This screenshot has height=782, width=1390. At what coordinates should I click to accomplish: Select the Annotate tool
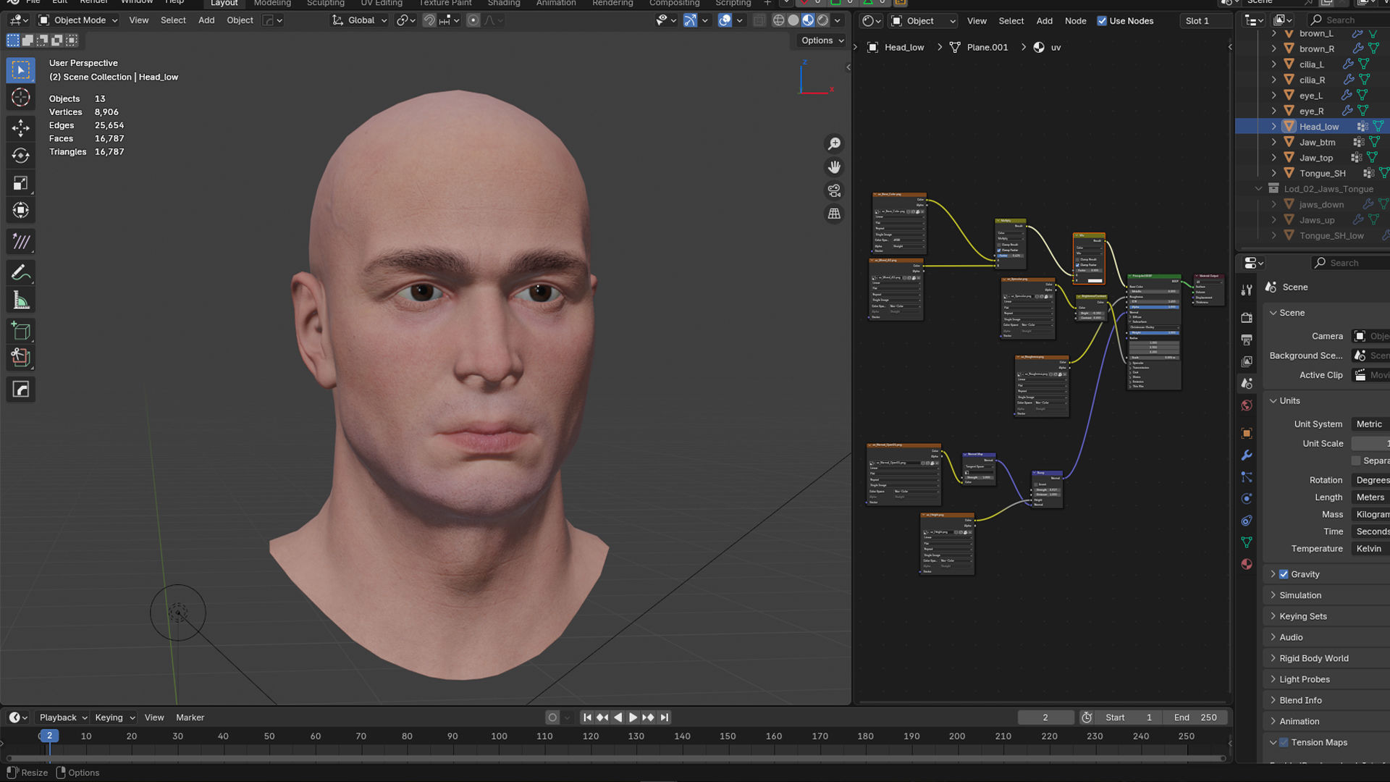21,273
